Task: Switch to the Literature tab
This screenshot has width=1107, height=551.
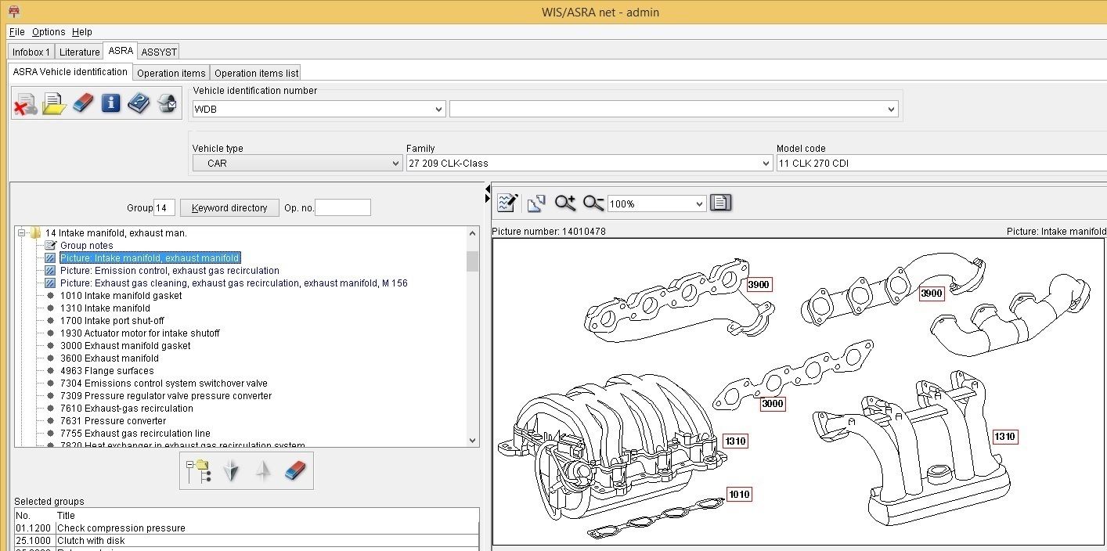Action: click(79, 52)
